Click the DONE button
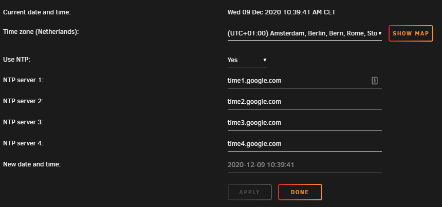This screenshot has width=442, height=207. pyautogui.click(x=300, y=192)
